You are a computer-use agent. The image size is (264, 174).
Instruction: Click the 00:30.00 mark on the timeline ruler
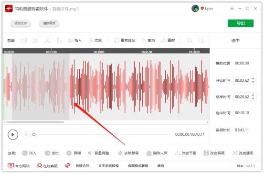click(99, 52)
